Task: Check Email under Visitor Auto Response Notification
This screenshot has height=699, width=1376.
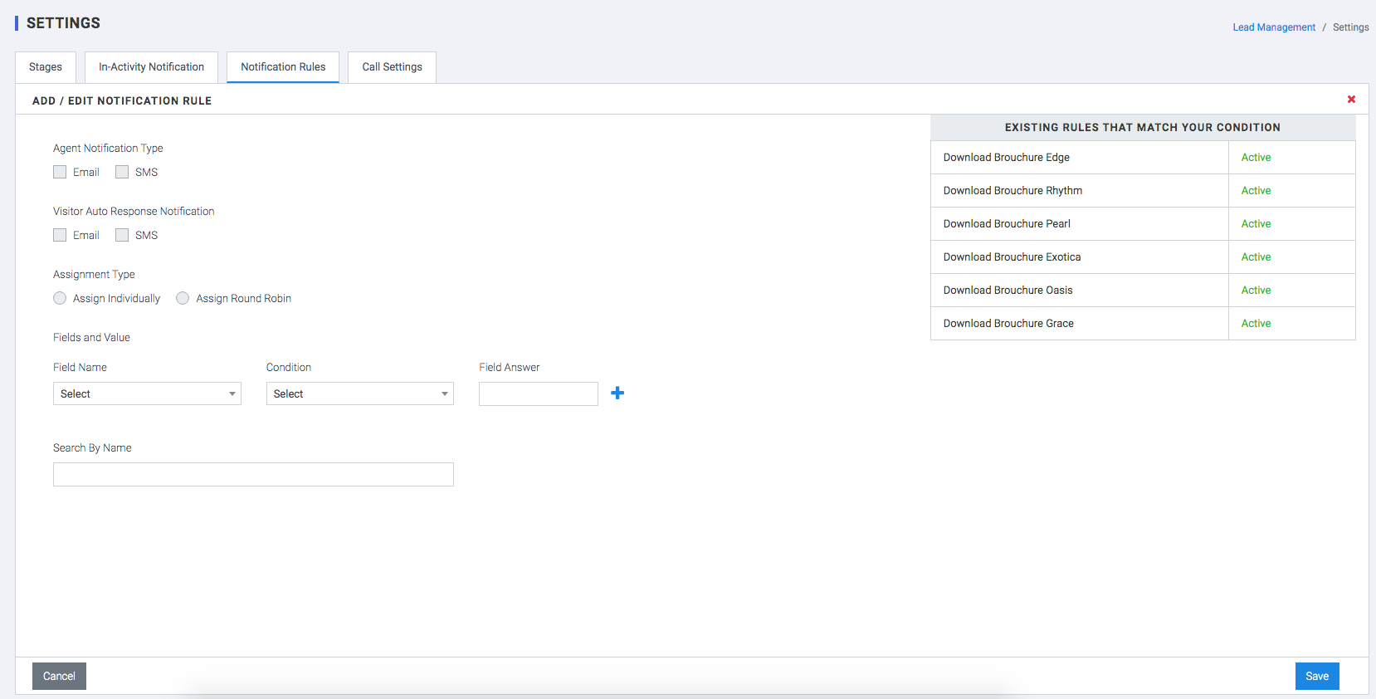Action: coord(60,235)
